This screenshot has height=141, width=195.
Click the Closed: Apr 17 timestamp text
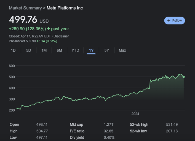(x=30, y=36)
